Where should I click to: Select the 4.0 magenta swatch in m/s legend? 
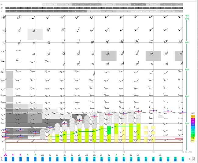193,119
